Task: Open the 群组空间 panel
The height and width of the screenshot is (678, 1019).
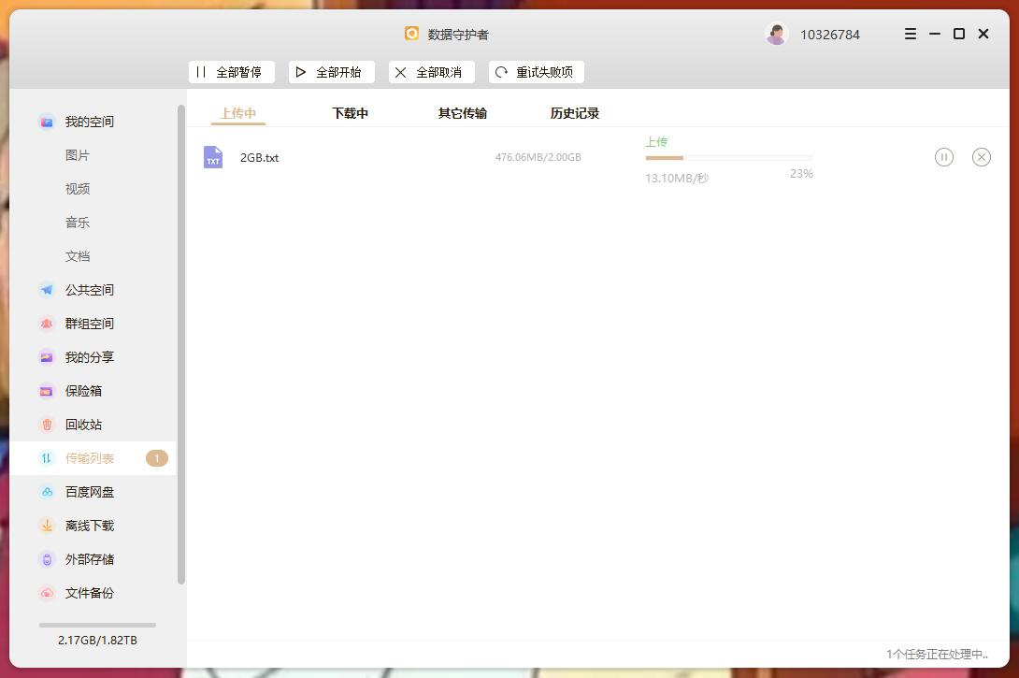Action: click(89, 324)
